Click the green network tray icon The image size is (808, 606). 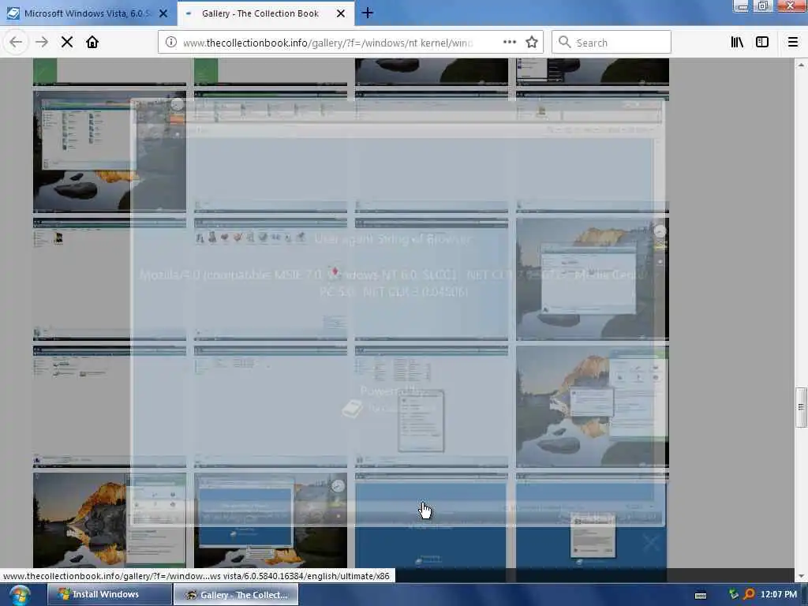[x=734, y=595]
